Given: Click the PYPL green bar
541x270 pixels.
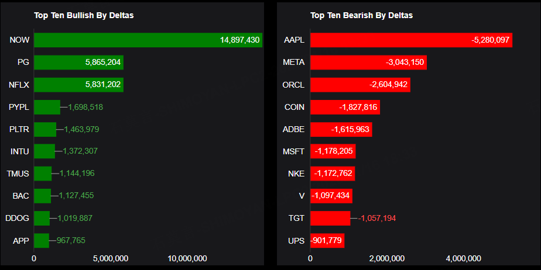Looking at the screenshot, I should (x=47, y=107).
